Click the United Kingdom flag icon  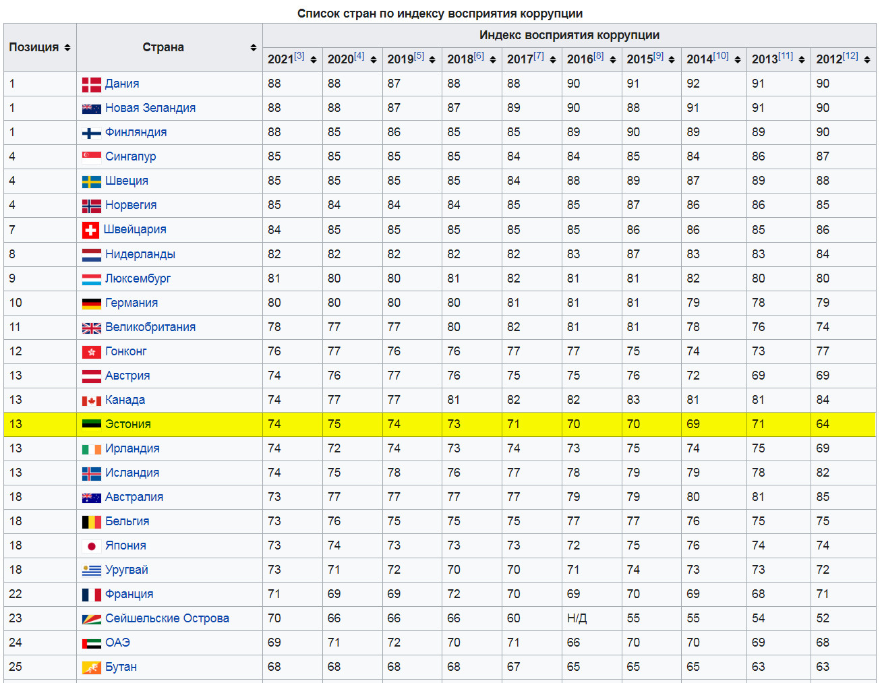point(91,328)
